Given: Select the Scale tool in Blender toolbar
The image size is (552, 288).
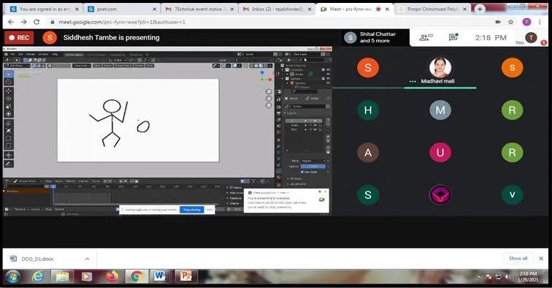Looking at the screenshot, I should click(9, 106).
